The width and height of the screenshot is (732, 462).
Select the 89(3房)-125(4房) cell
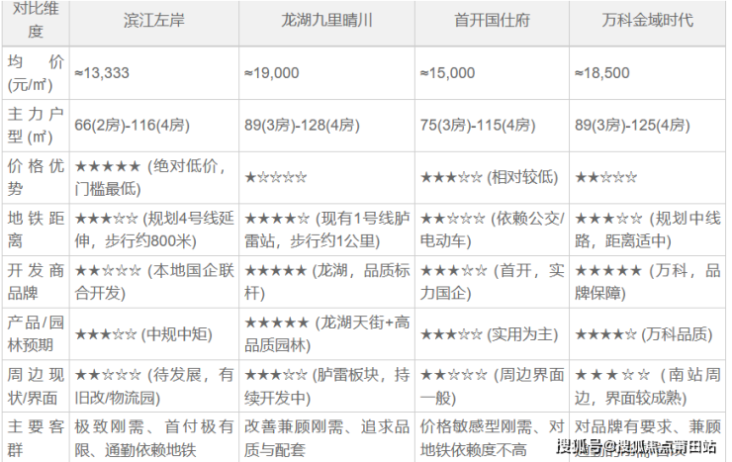point(648,125)
